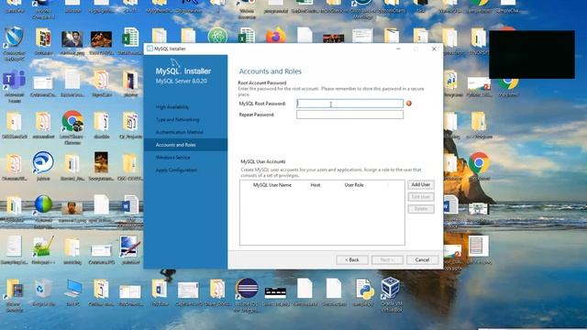Minimize the MySQL Installer window
Viewport: 587px width, 330px height.
(398, 49)
